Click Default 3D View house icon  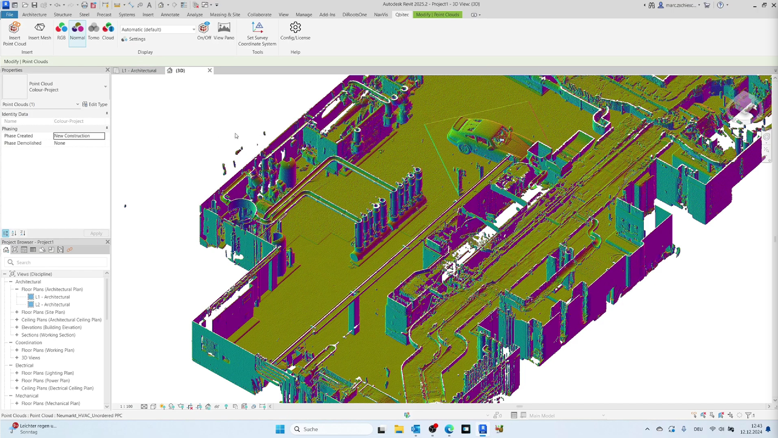tap(161, 5)
